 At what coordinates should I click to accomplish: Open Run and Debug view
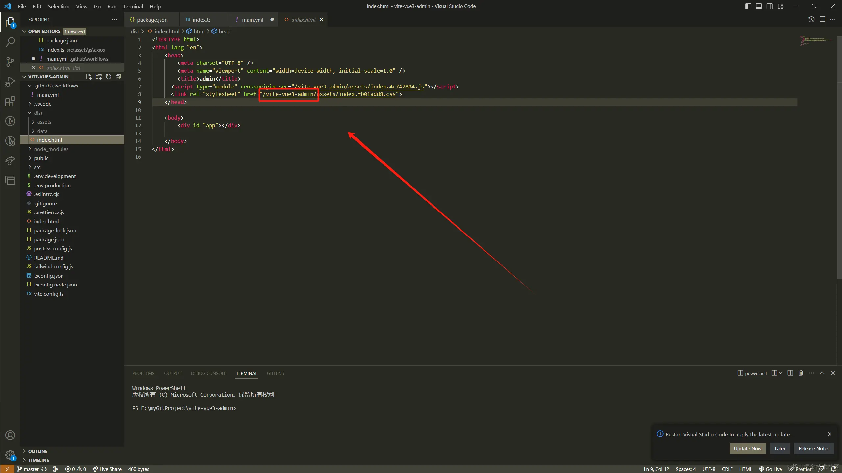coord(10,82)
